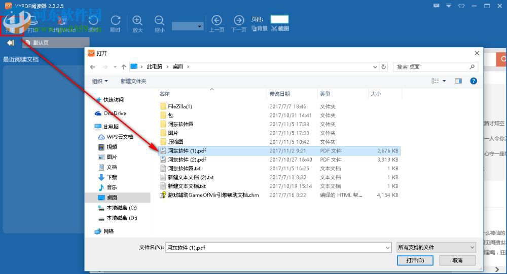The image size is (507, 274).
Task: Sort by the 类型 column header
Action: click(x=325, y=94)
